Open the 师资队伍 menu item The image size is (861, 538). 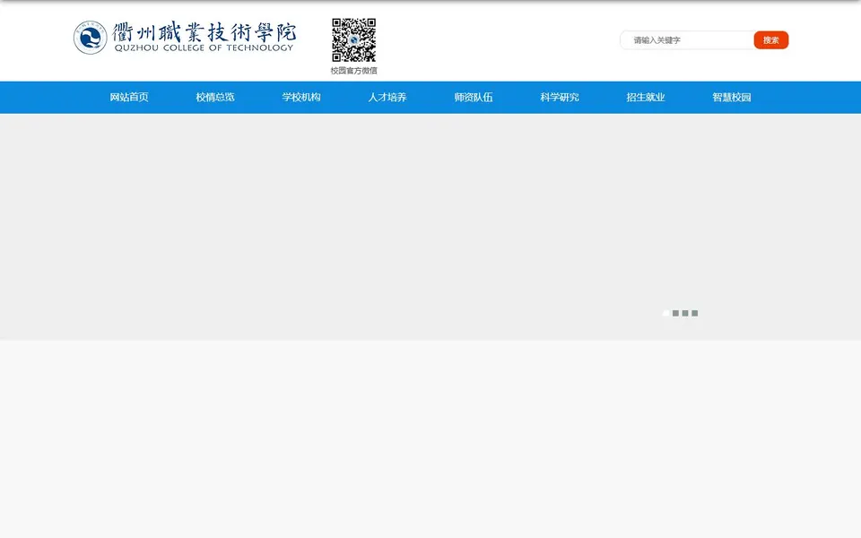pyautogui.click(x=474, y=97)
